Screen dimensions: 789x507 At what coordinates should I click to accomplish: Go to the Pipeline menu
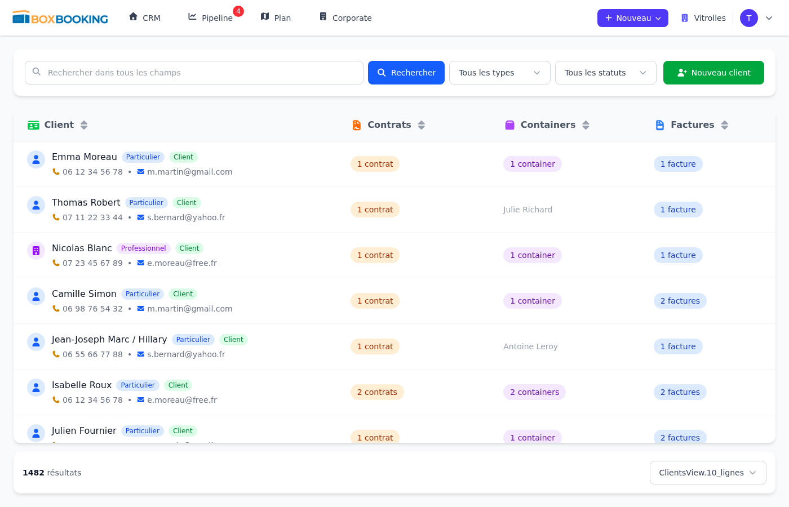tap(211, 18)
